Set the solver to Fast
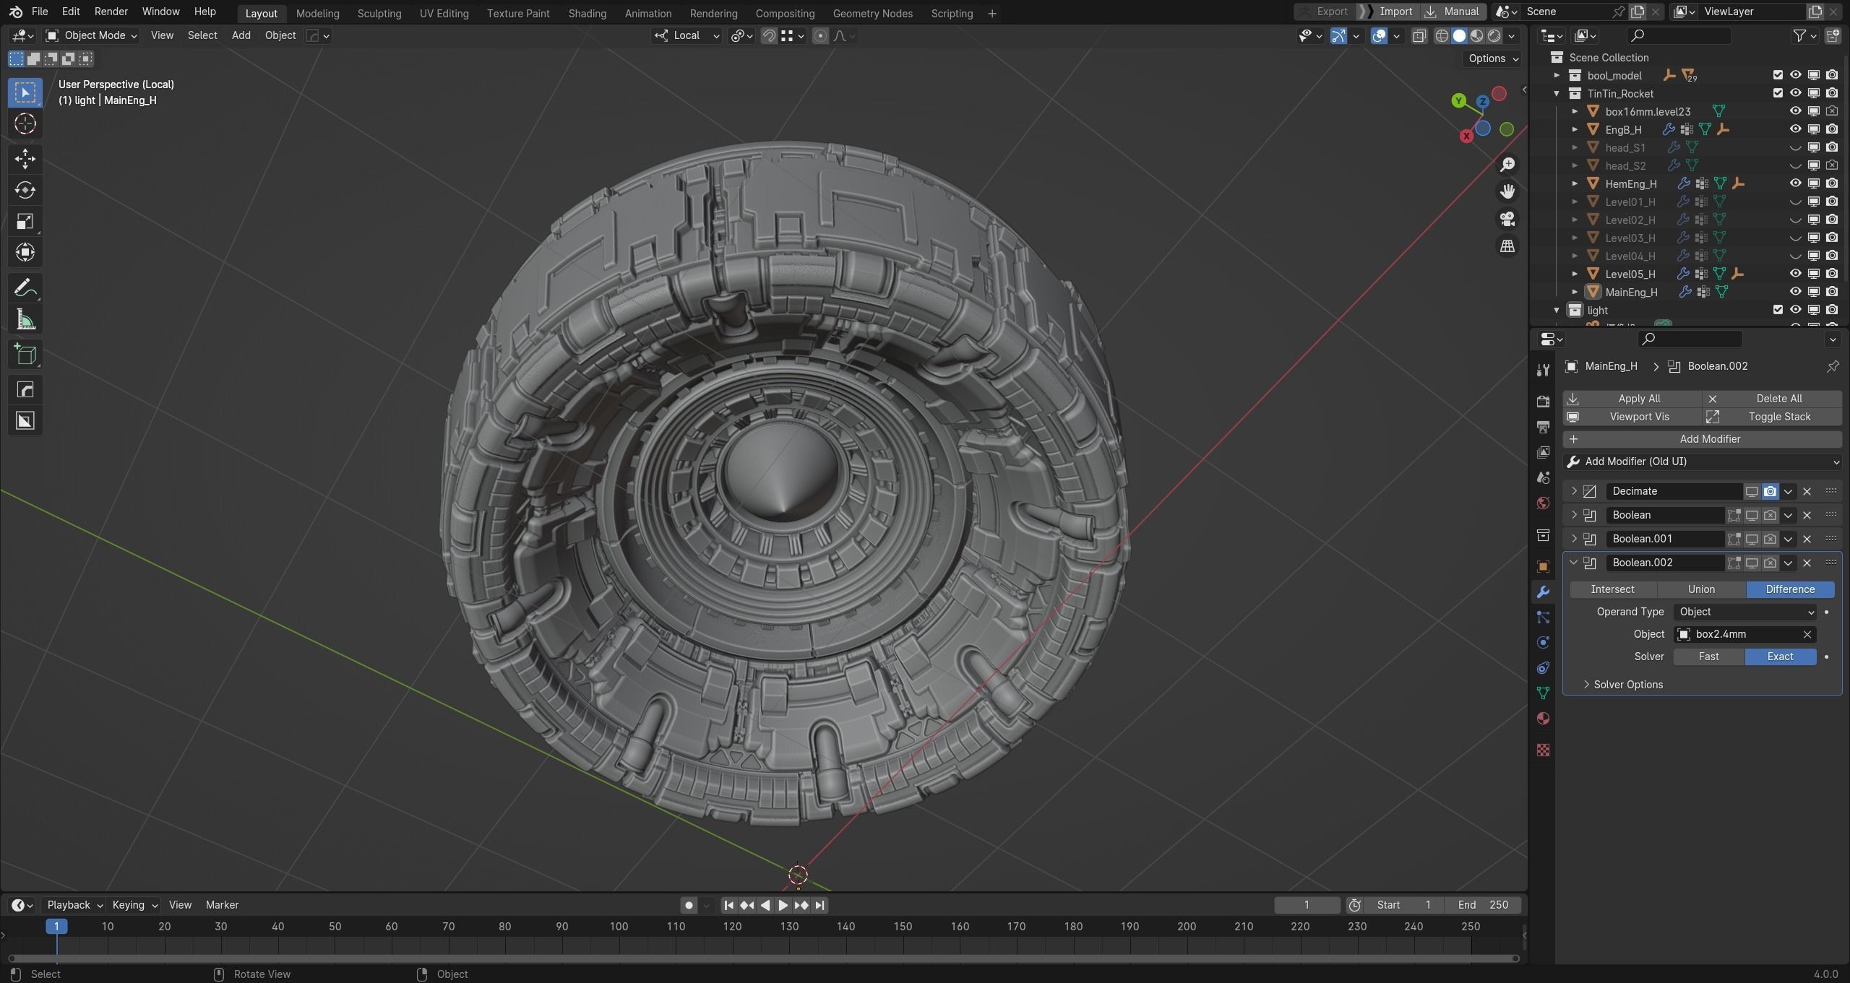This screenshot has height=983, width=1850. pyautogui.click(x=1708, y=657)
